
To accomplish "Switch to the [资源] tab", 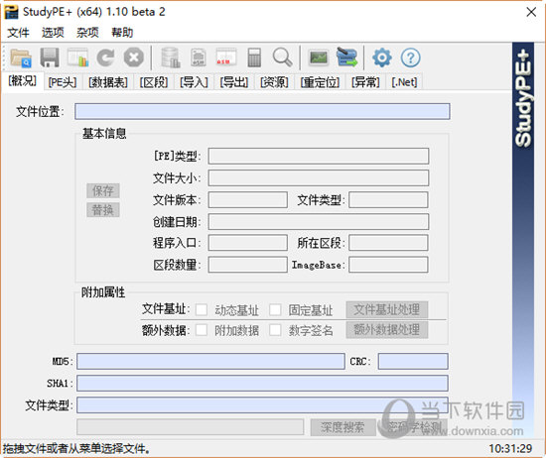I will [x=274, y=82].
